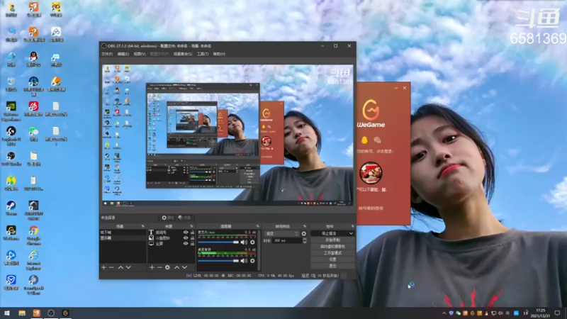Click Start Virtual Camera button
This screenshot has height=319, width=567.
332,247
